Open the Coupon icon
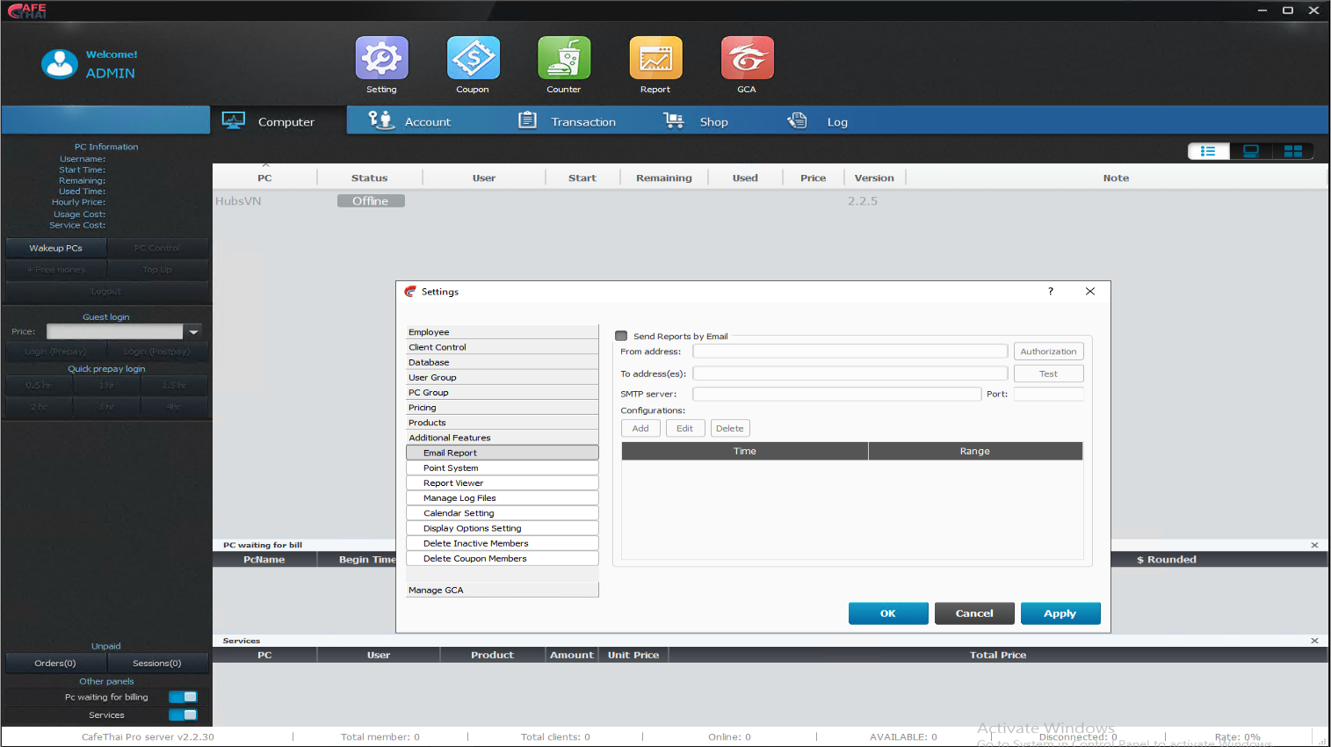Screen dimensions: 1331x747 coord(473,59)
